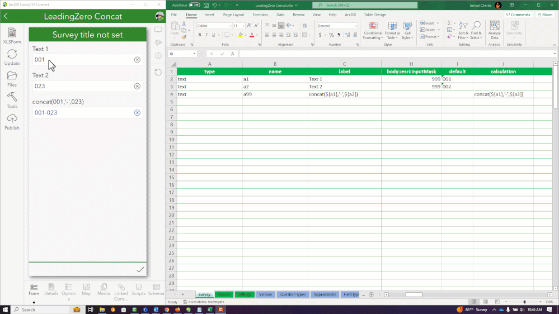Save workbook via the title bar save icon

pos(206,5)
